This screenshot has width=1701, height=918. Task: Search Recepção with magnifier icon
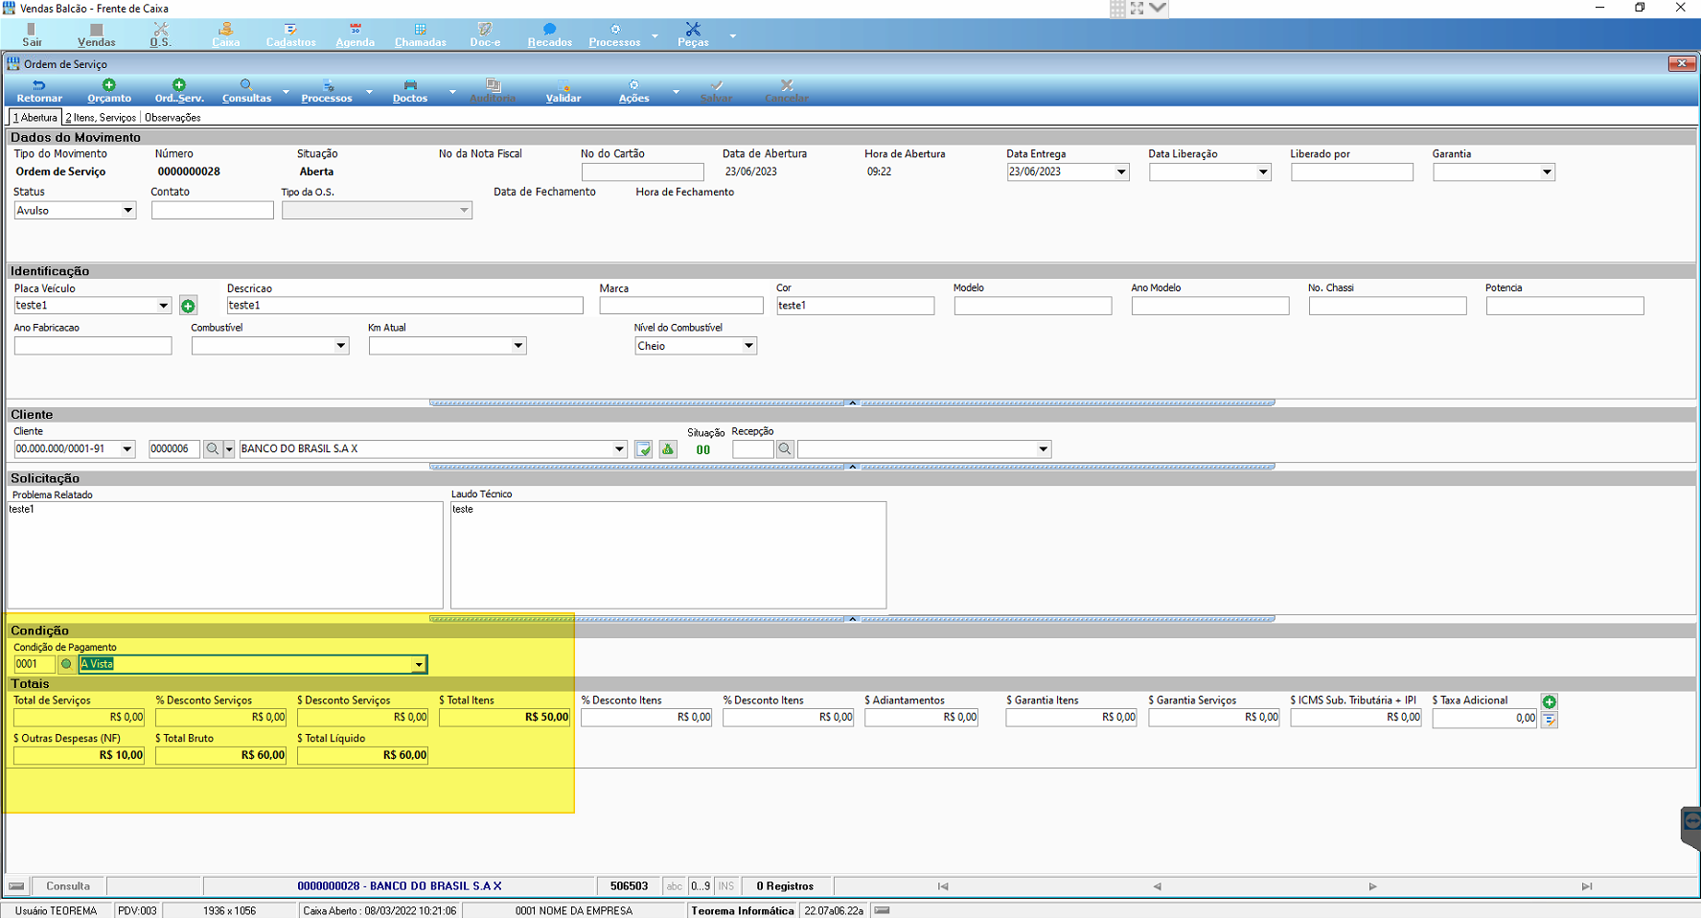[785, 448]
